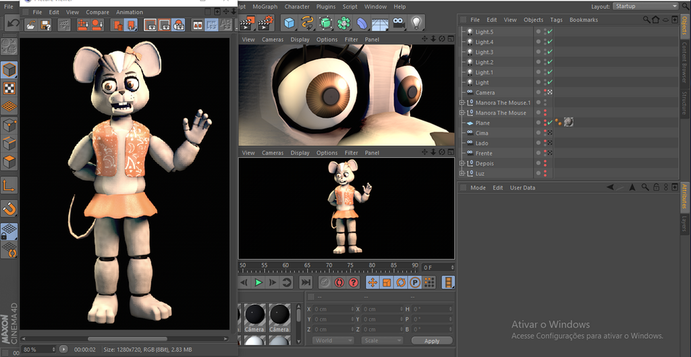
Task: Toggle Point Level Animation recording
Action: (429, 283)
